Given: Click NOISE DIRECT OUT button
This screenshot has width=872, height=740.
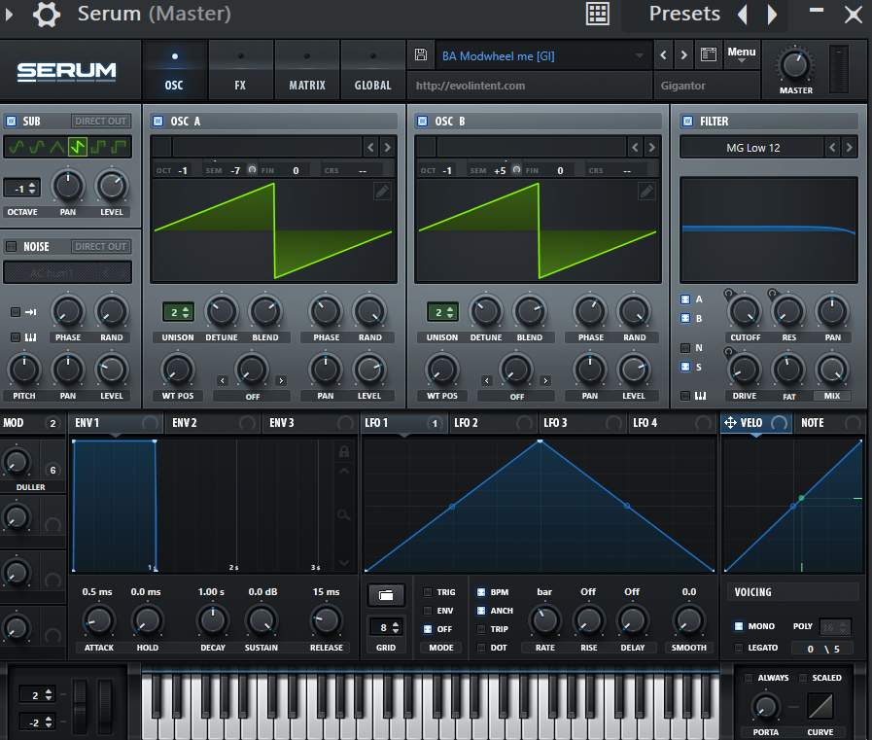Looking at the screenshot, I should (101, 246).
